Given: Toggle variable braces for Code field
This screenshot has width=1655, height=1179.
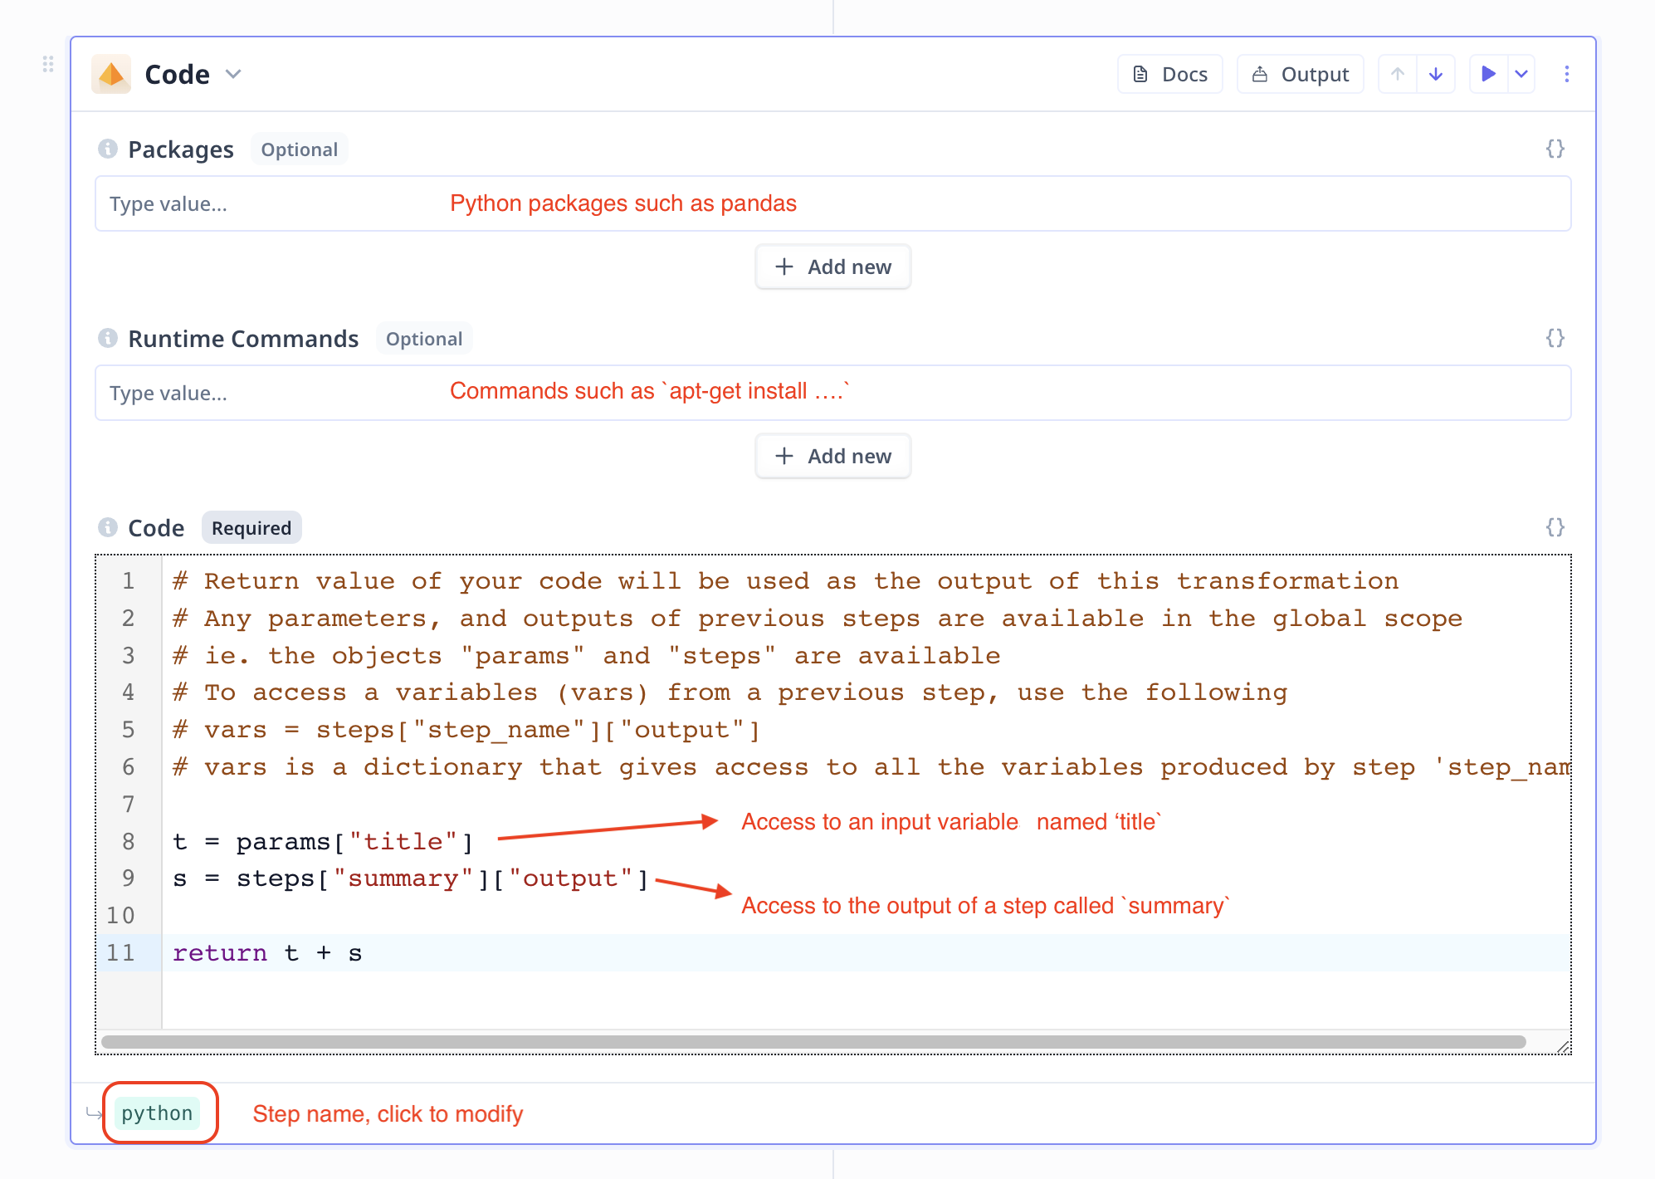Looking at the screenshot, I should tap(1555, 527).
